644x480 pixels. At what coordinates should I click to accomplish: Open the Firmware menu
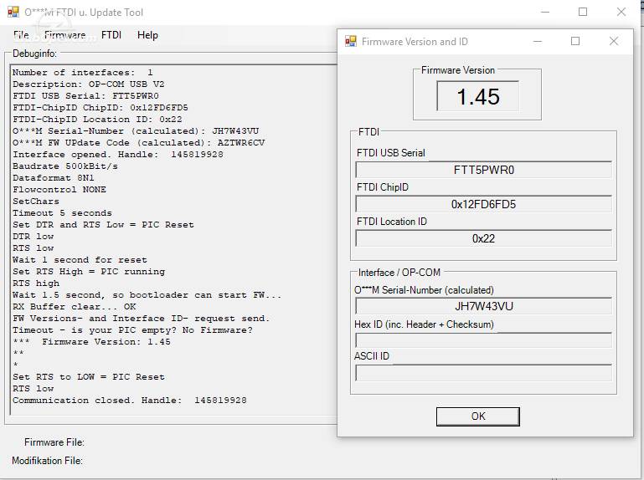click(x=64, y=35)
